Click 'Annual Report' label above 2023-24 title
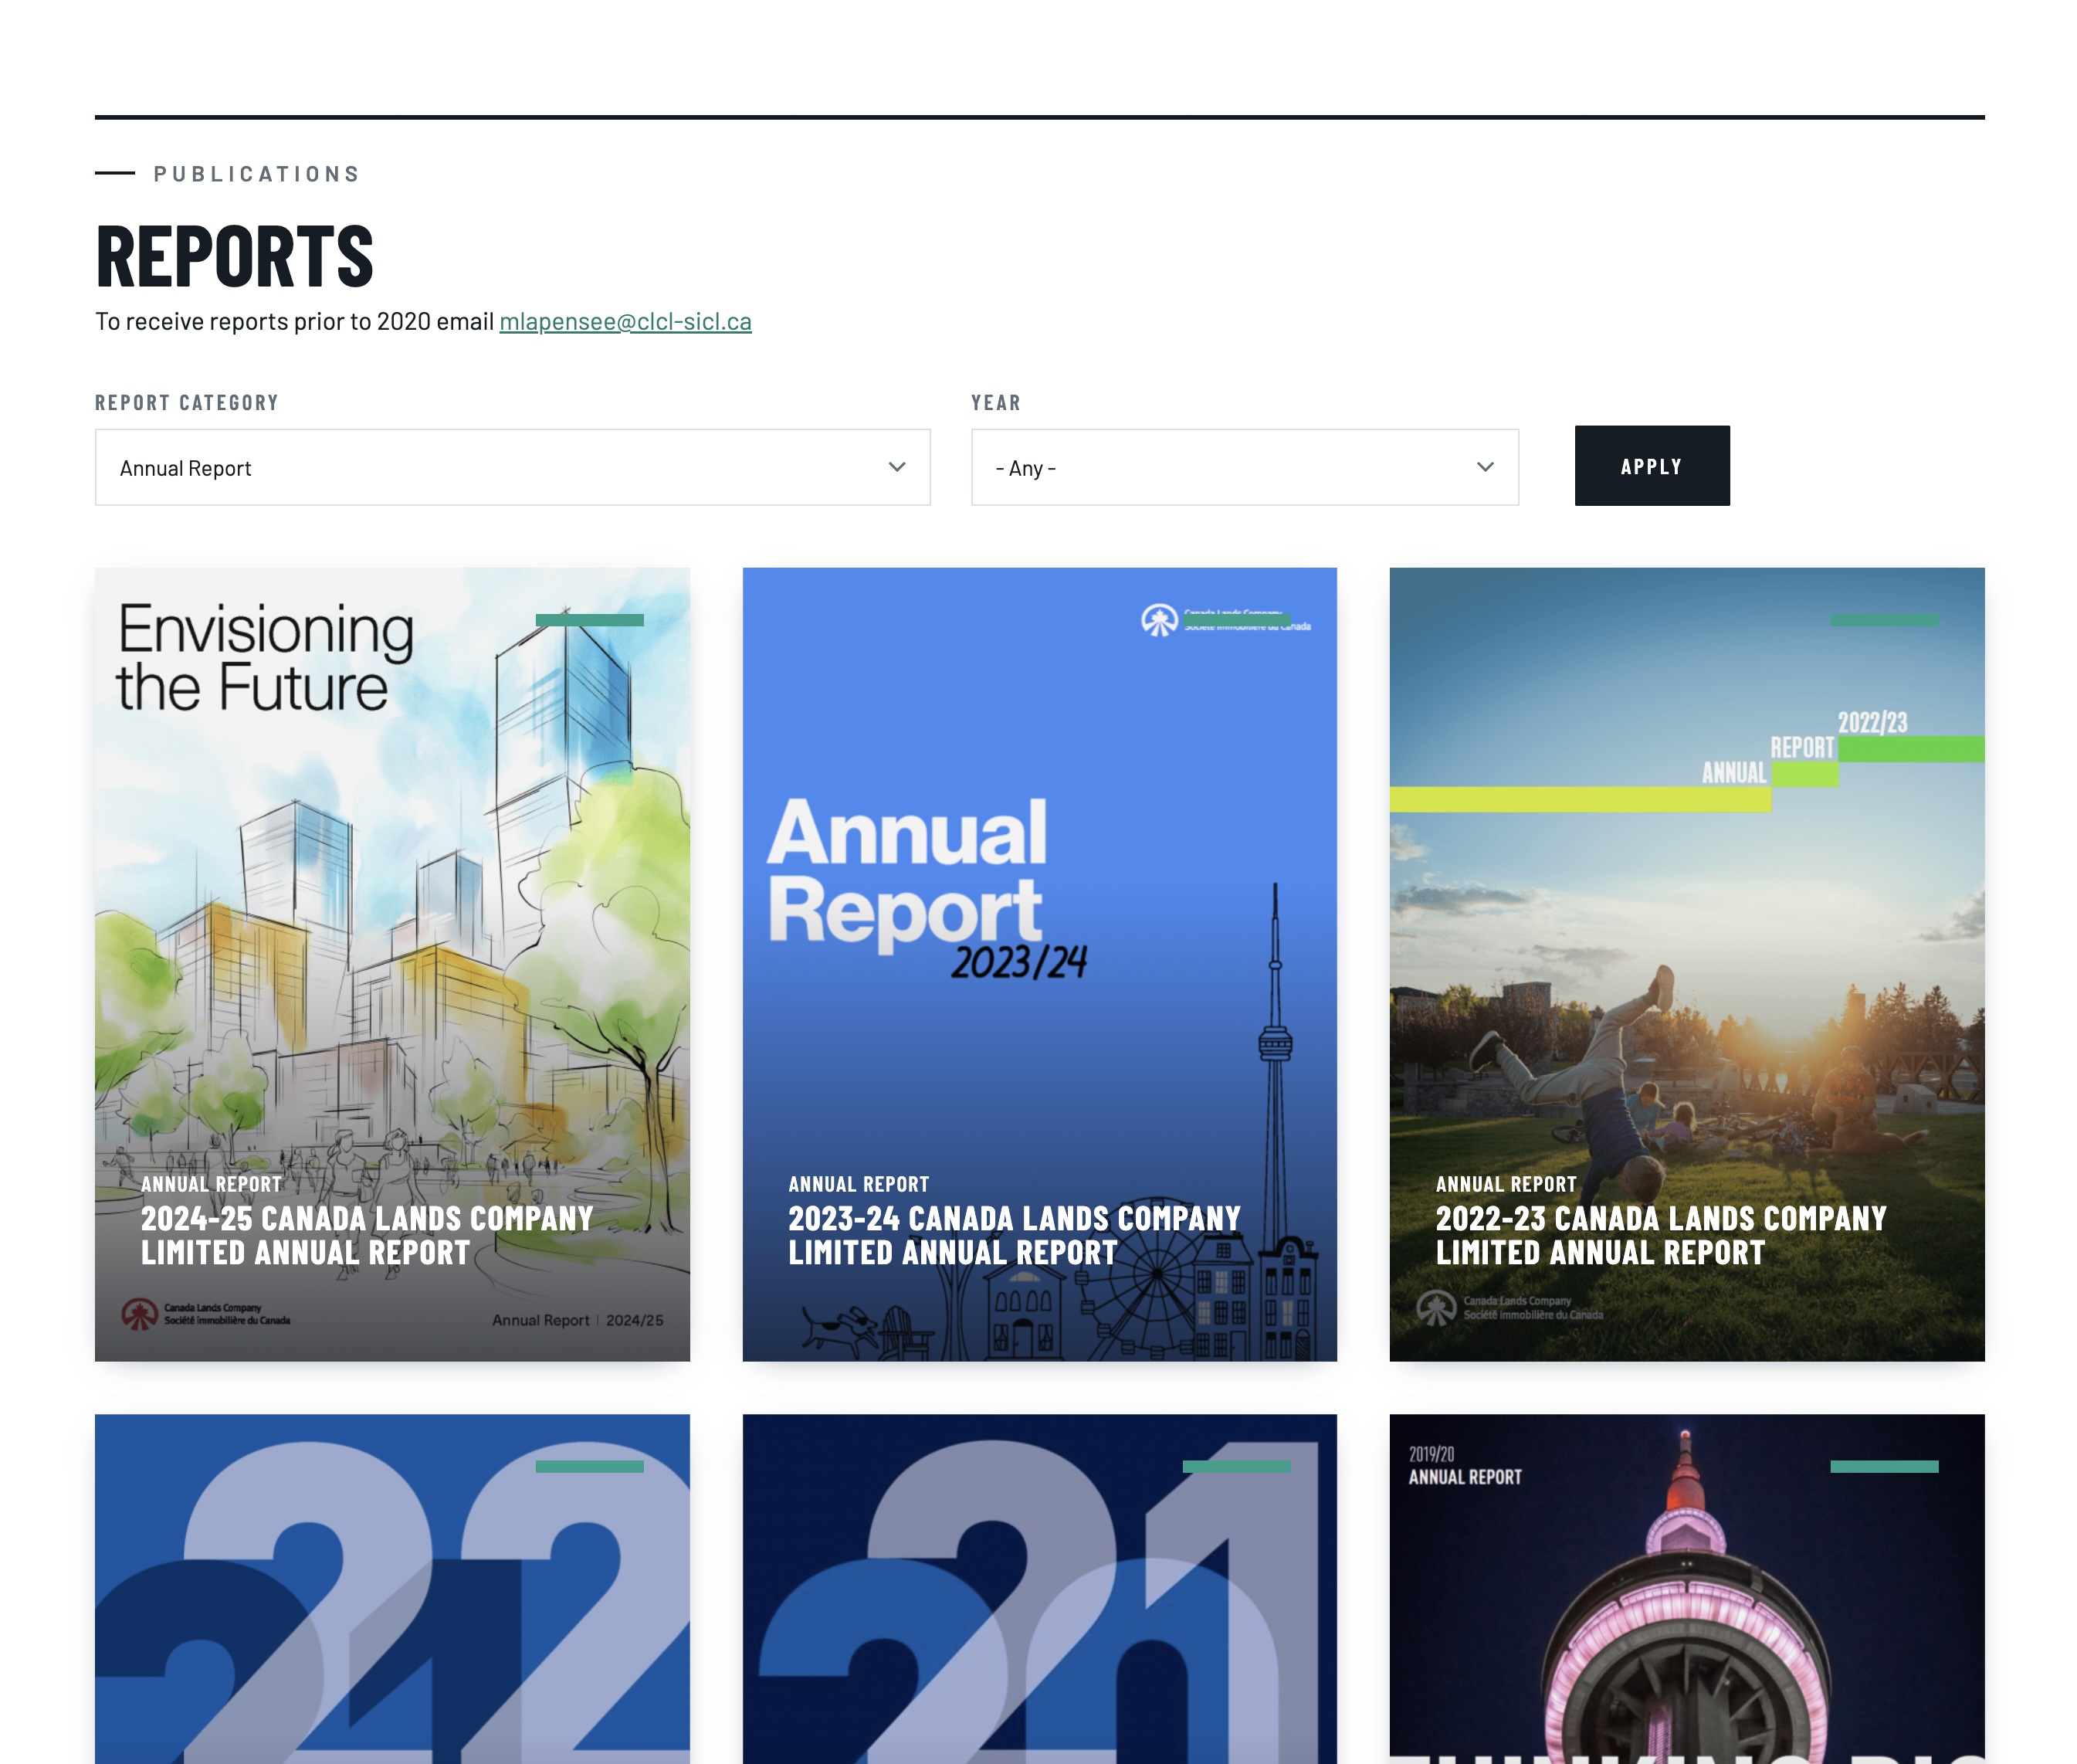Image resolution: width=2077 pixels, height=1764 pixels. point(859,1184)
